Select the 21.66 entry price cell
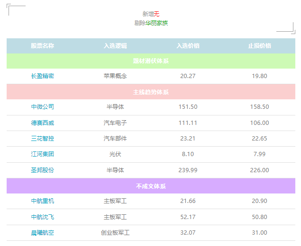Screen dimensions: 301x246 pos(188,201)
